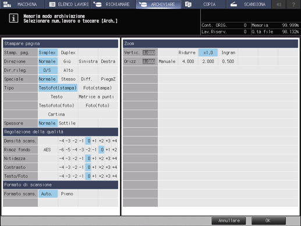Open help question mark icon
This screenshot has height=226, width=301.
(293, 4)
